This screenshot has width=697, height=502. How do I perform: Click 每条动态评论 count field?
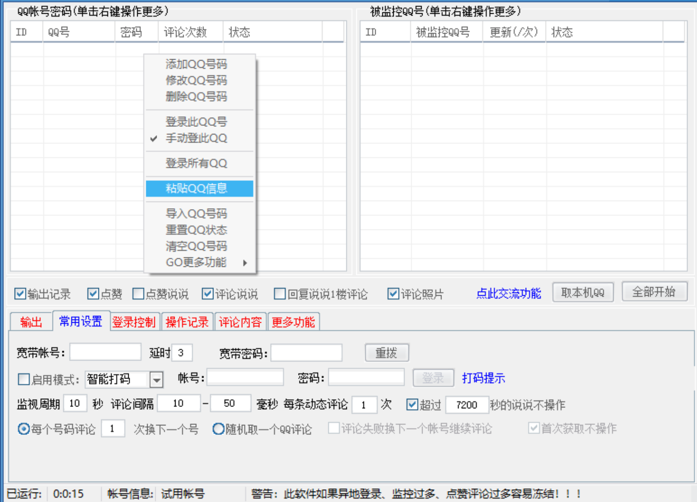pyautogui.click(x=364, y=405)
